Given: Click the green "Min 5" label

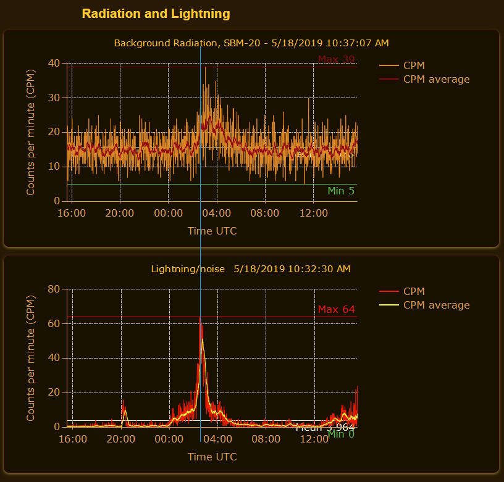Looking at the screenshot, I should [341, 191].
